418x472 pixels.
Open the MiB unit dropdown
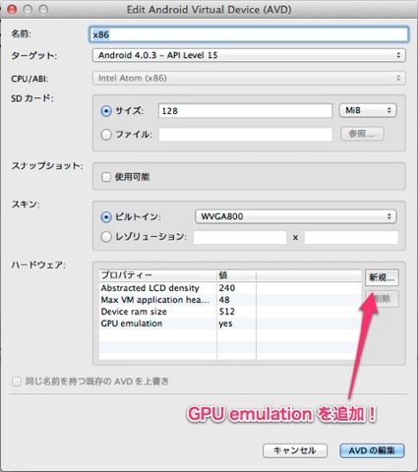(x=368, y=110)
